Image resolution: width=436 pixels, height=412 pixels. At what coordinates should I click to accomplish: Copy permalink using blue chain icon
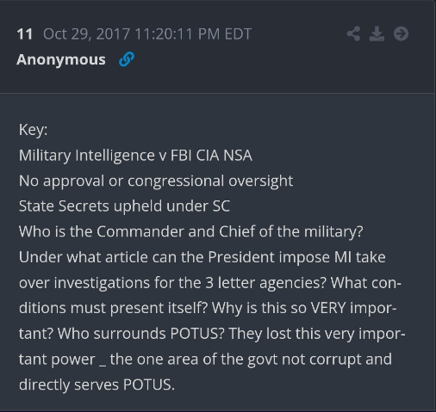click(x=127, y=59)
